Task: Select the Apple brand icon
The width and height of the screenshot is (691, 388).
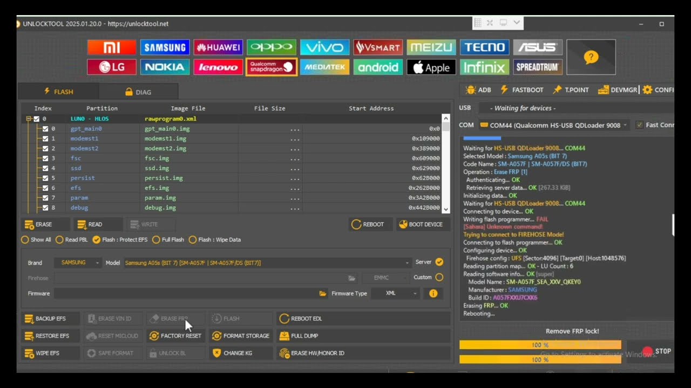Action: tap(431, 67)
